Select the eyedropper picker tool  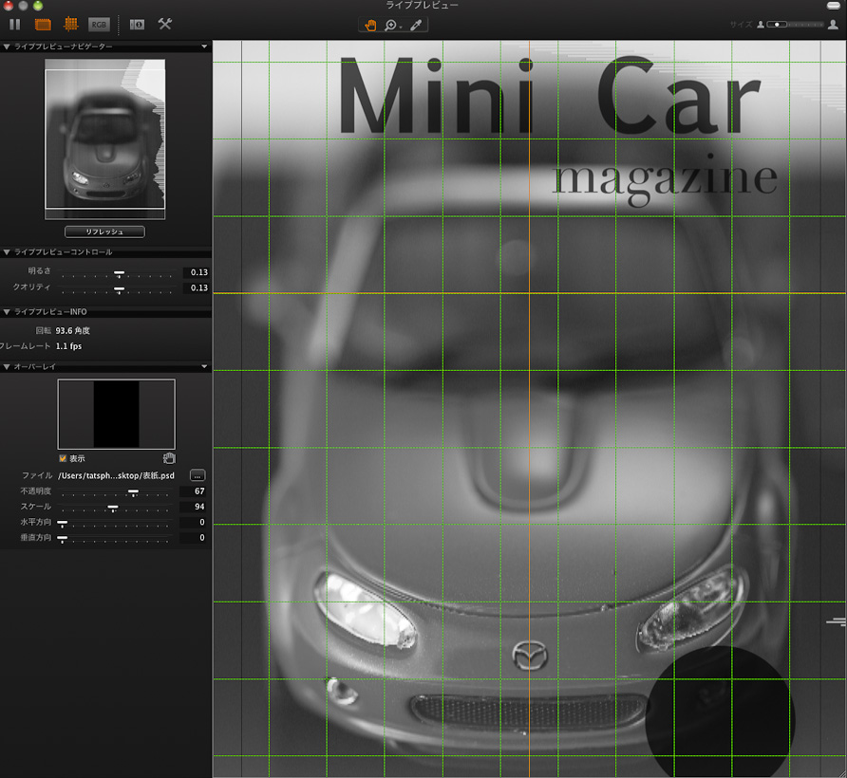click(x=416, y=25)
